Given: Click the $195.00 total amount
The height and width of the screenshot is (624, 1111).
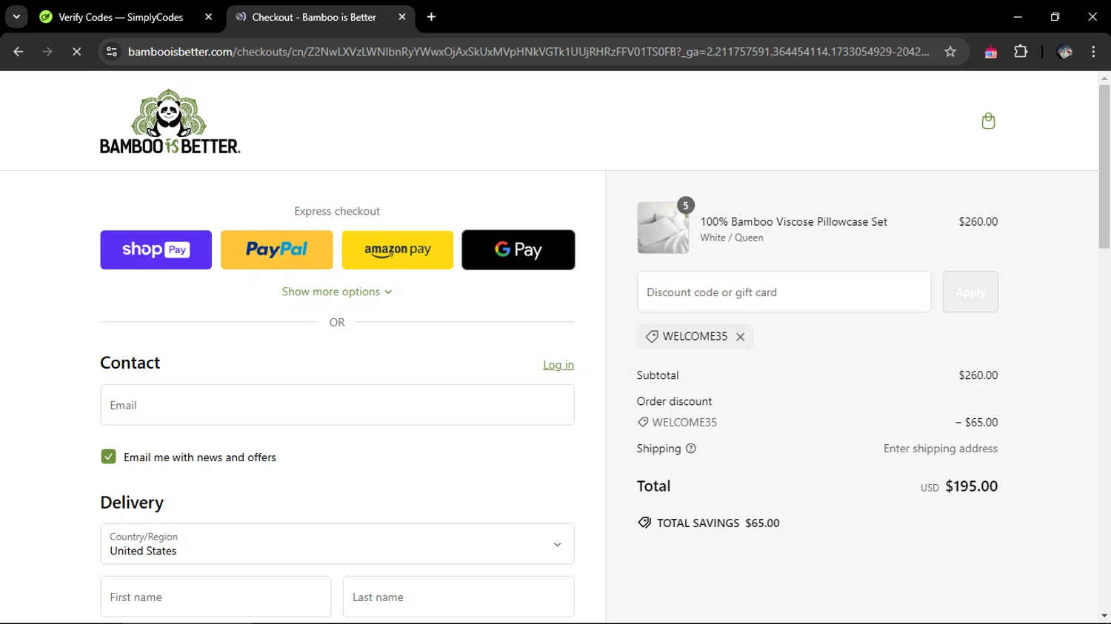Looking at the screenshot, I should point(971,486).
